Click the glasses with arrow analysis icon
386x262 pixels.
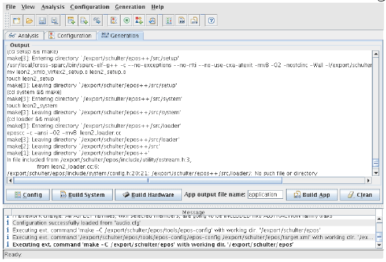97,21
